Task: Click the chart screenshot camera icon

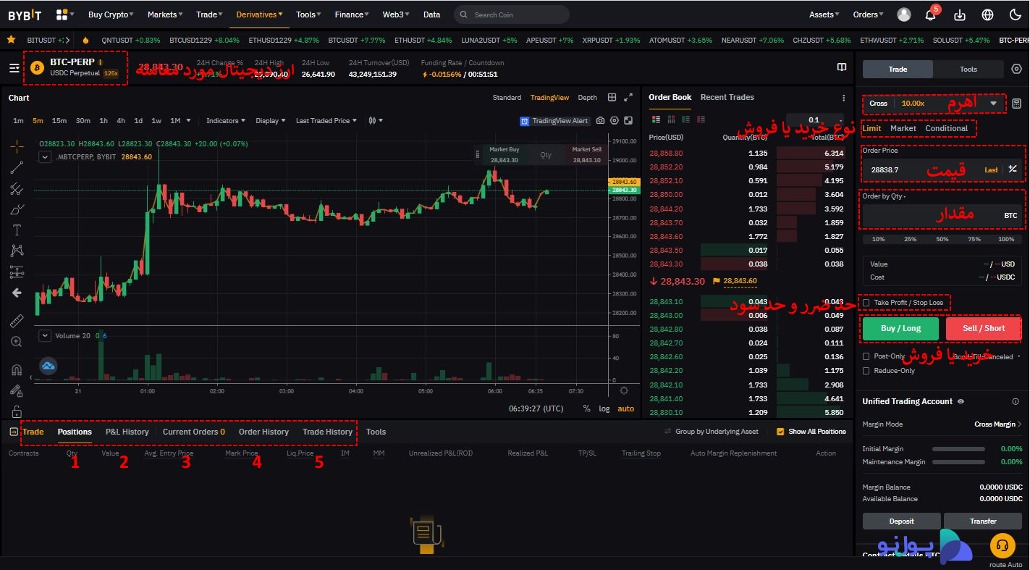Action: click(x=601, y=121)
